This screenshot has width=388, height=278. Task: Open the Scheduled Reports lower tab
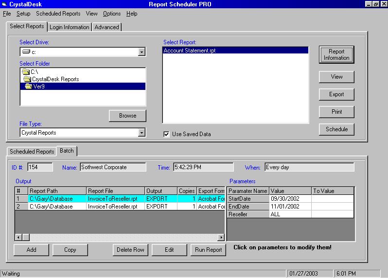(32, 152)
